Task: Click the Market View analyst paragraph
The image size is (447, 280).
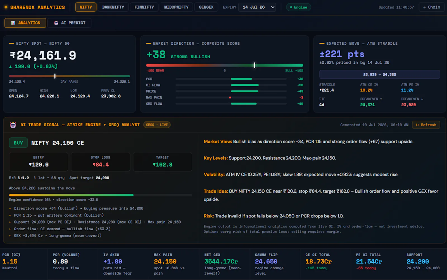Action: tap(308, 142)
